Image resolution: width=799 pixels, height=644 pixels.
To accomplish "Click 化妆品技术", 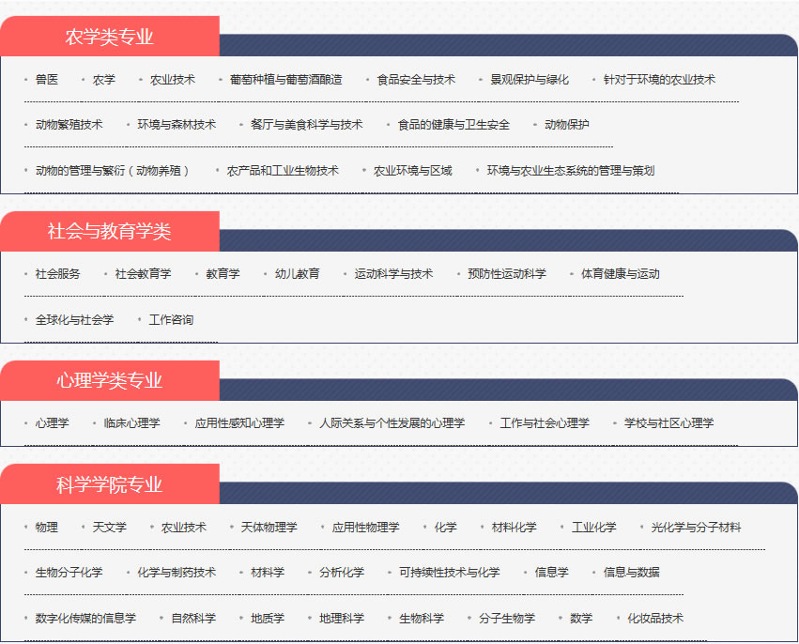I will tap(655, 619).
